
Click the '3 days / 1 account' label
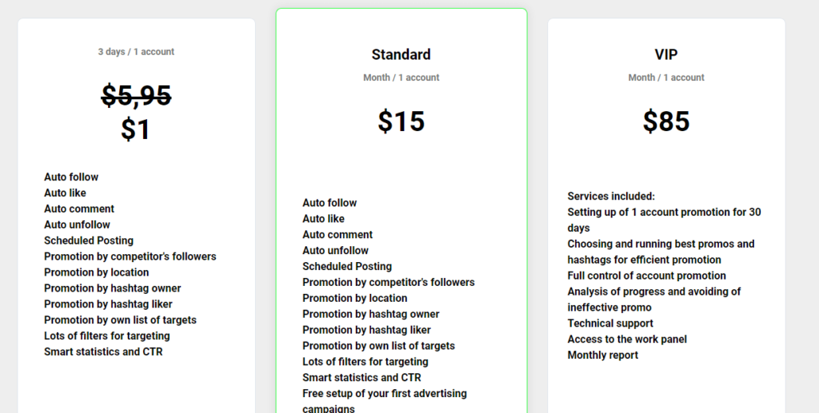point(136,52)
